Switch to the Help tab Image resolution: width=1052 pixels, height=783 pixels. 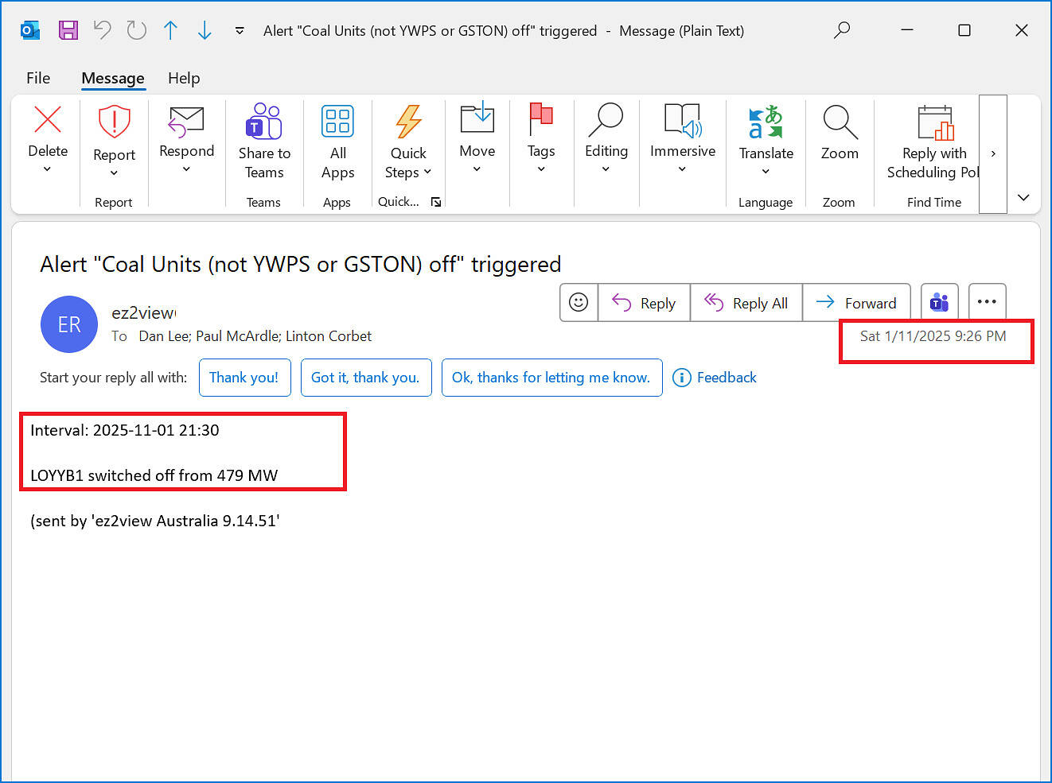click(x=184, y=78)
